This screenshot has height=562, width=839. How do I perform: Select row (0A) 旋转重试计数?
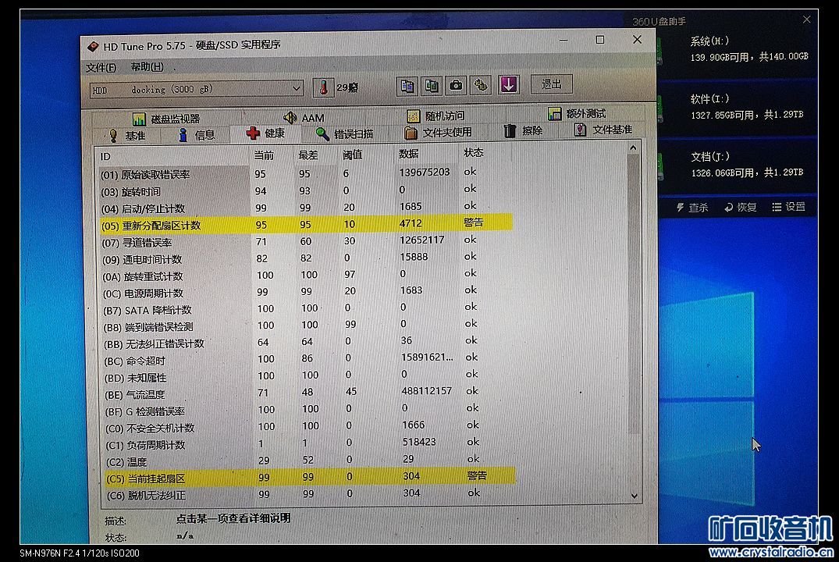[307, 276]
